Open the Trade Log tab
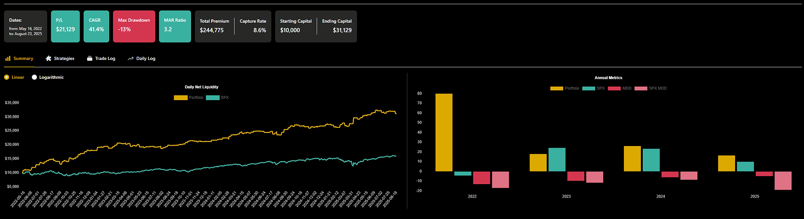Screen dimensions: 804x219 (101, 59)
